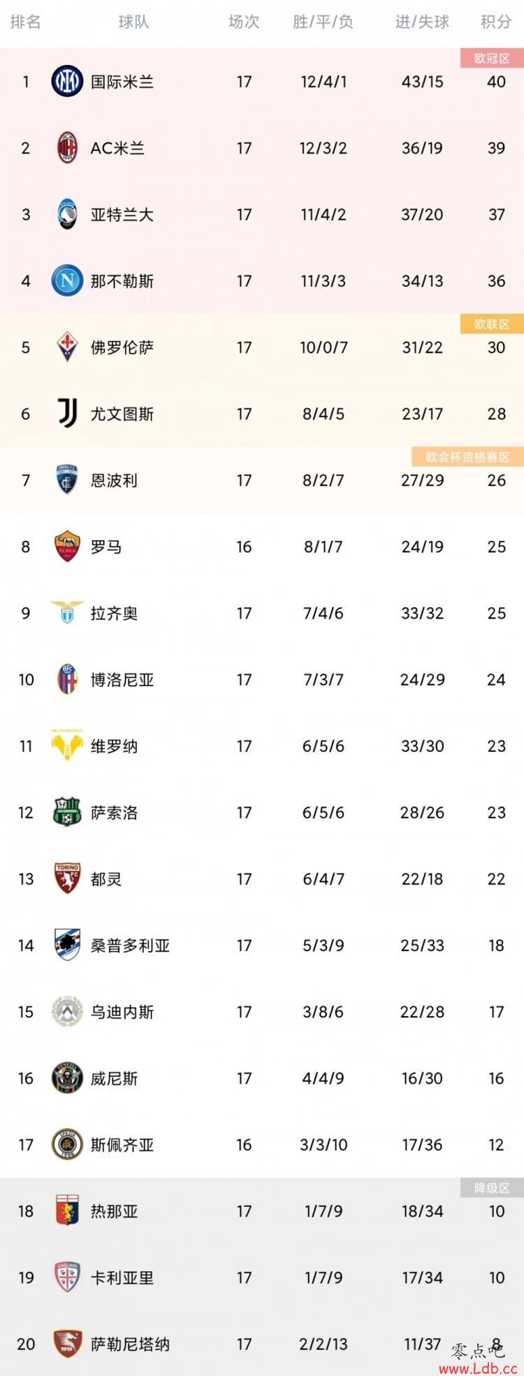Open the Napoli (那不勒斯) N logo
The width and height of the screenshot is (524, 1376).
(x=68, y=281)
